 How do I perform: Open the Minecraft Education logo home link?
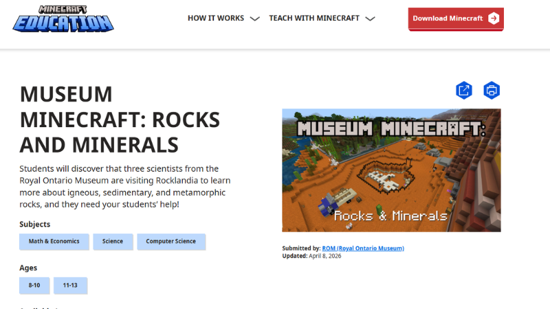coord(63,19)
